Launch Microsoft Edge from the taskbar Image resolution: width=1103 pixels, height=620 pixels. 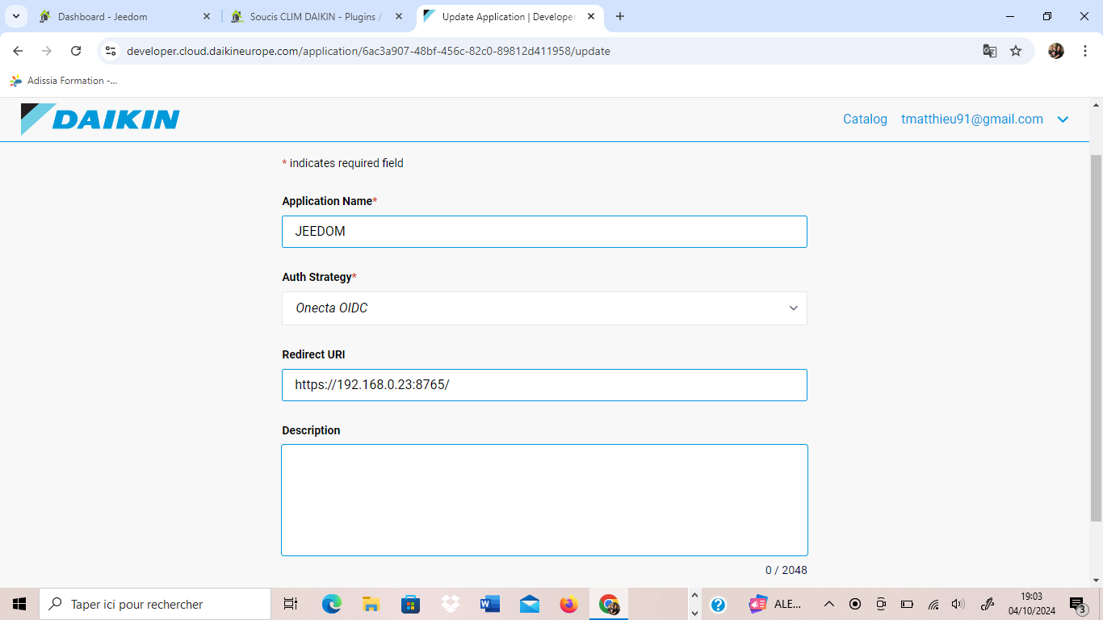pyautogui.click(x=331, y=604)
